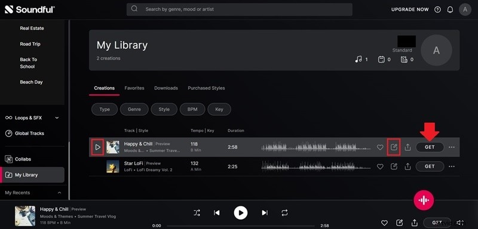
Task: Click the Star LoFi track title
Action: point(133,163)
